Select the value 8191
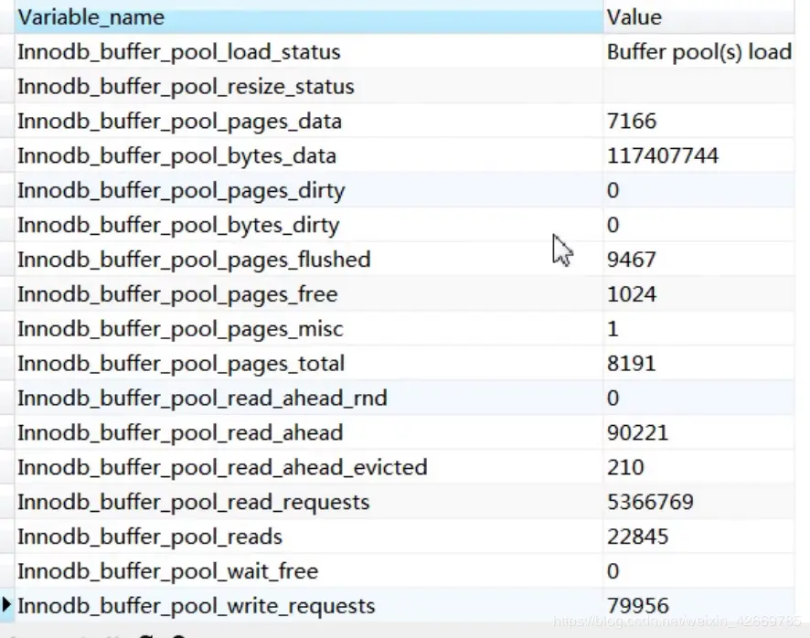The image size is (810, 638). [x=699, y=363]
